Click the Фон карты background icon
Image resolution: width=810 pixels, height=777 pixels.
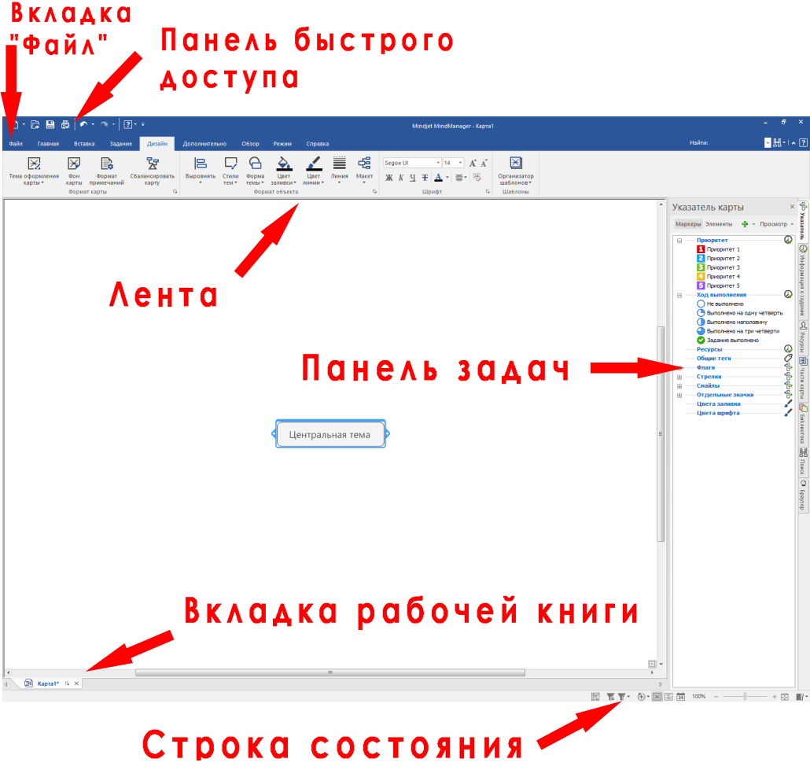pos(73,164)
